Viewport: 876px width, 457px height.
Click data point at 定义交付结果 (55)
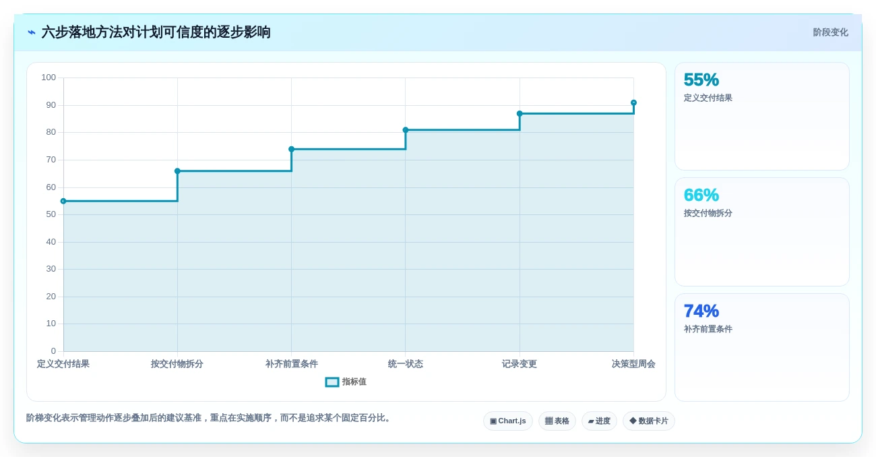coord(63,201)
